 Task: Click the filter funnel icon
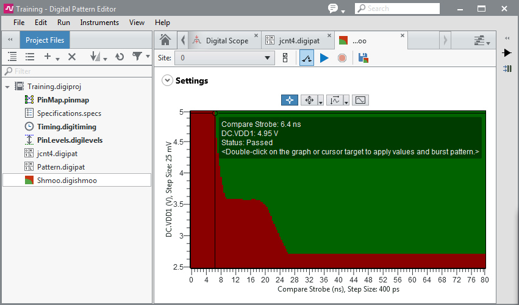(x=137, y=56)
